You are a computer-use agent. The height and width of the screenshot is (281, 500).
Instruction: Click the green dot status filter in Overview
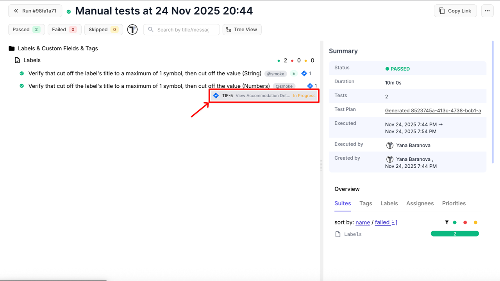tap(455, 222)
